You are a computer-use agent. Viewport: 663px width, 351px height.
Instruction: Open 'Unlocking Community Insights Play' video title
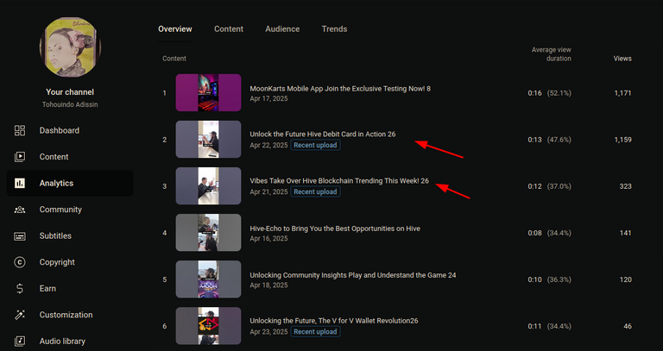[x=353, y=275]
